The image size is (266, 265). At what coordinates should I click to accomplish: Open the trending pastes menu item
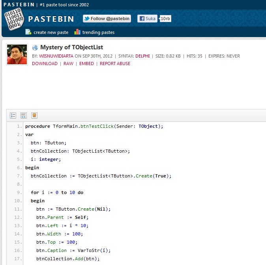[99, 32]
